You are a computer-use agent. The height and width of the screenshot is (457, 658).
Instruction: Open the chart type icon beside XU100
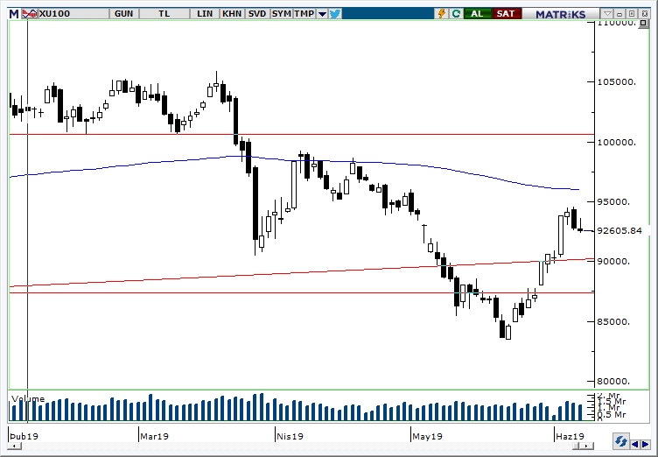point(29,13)
